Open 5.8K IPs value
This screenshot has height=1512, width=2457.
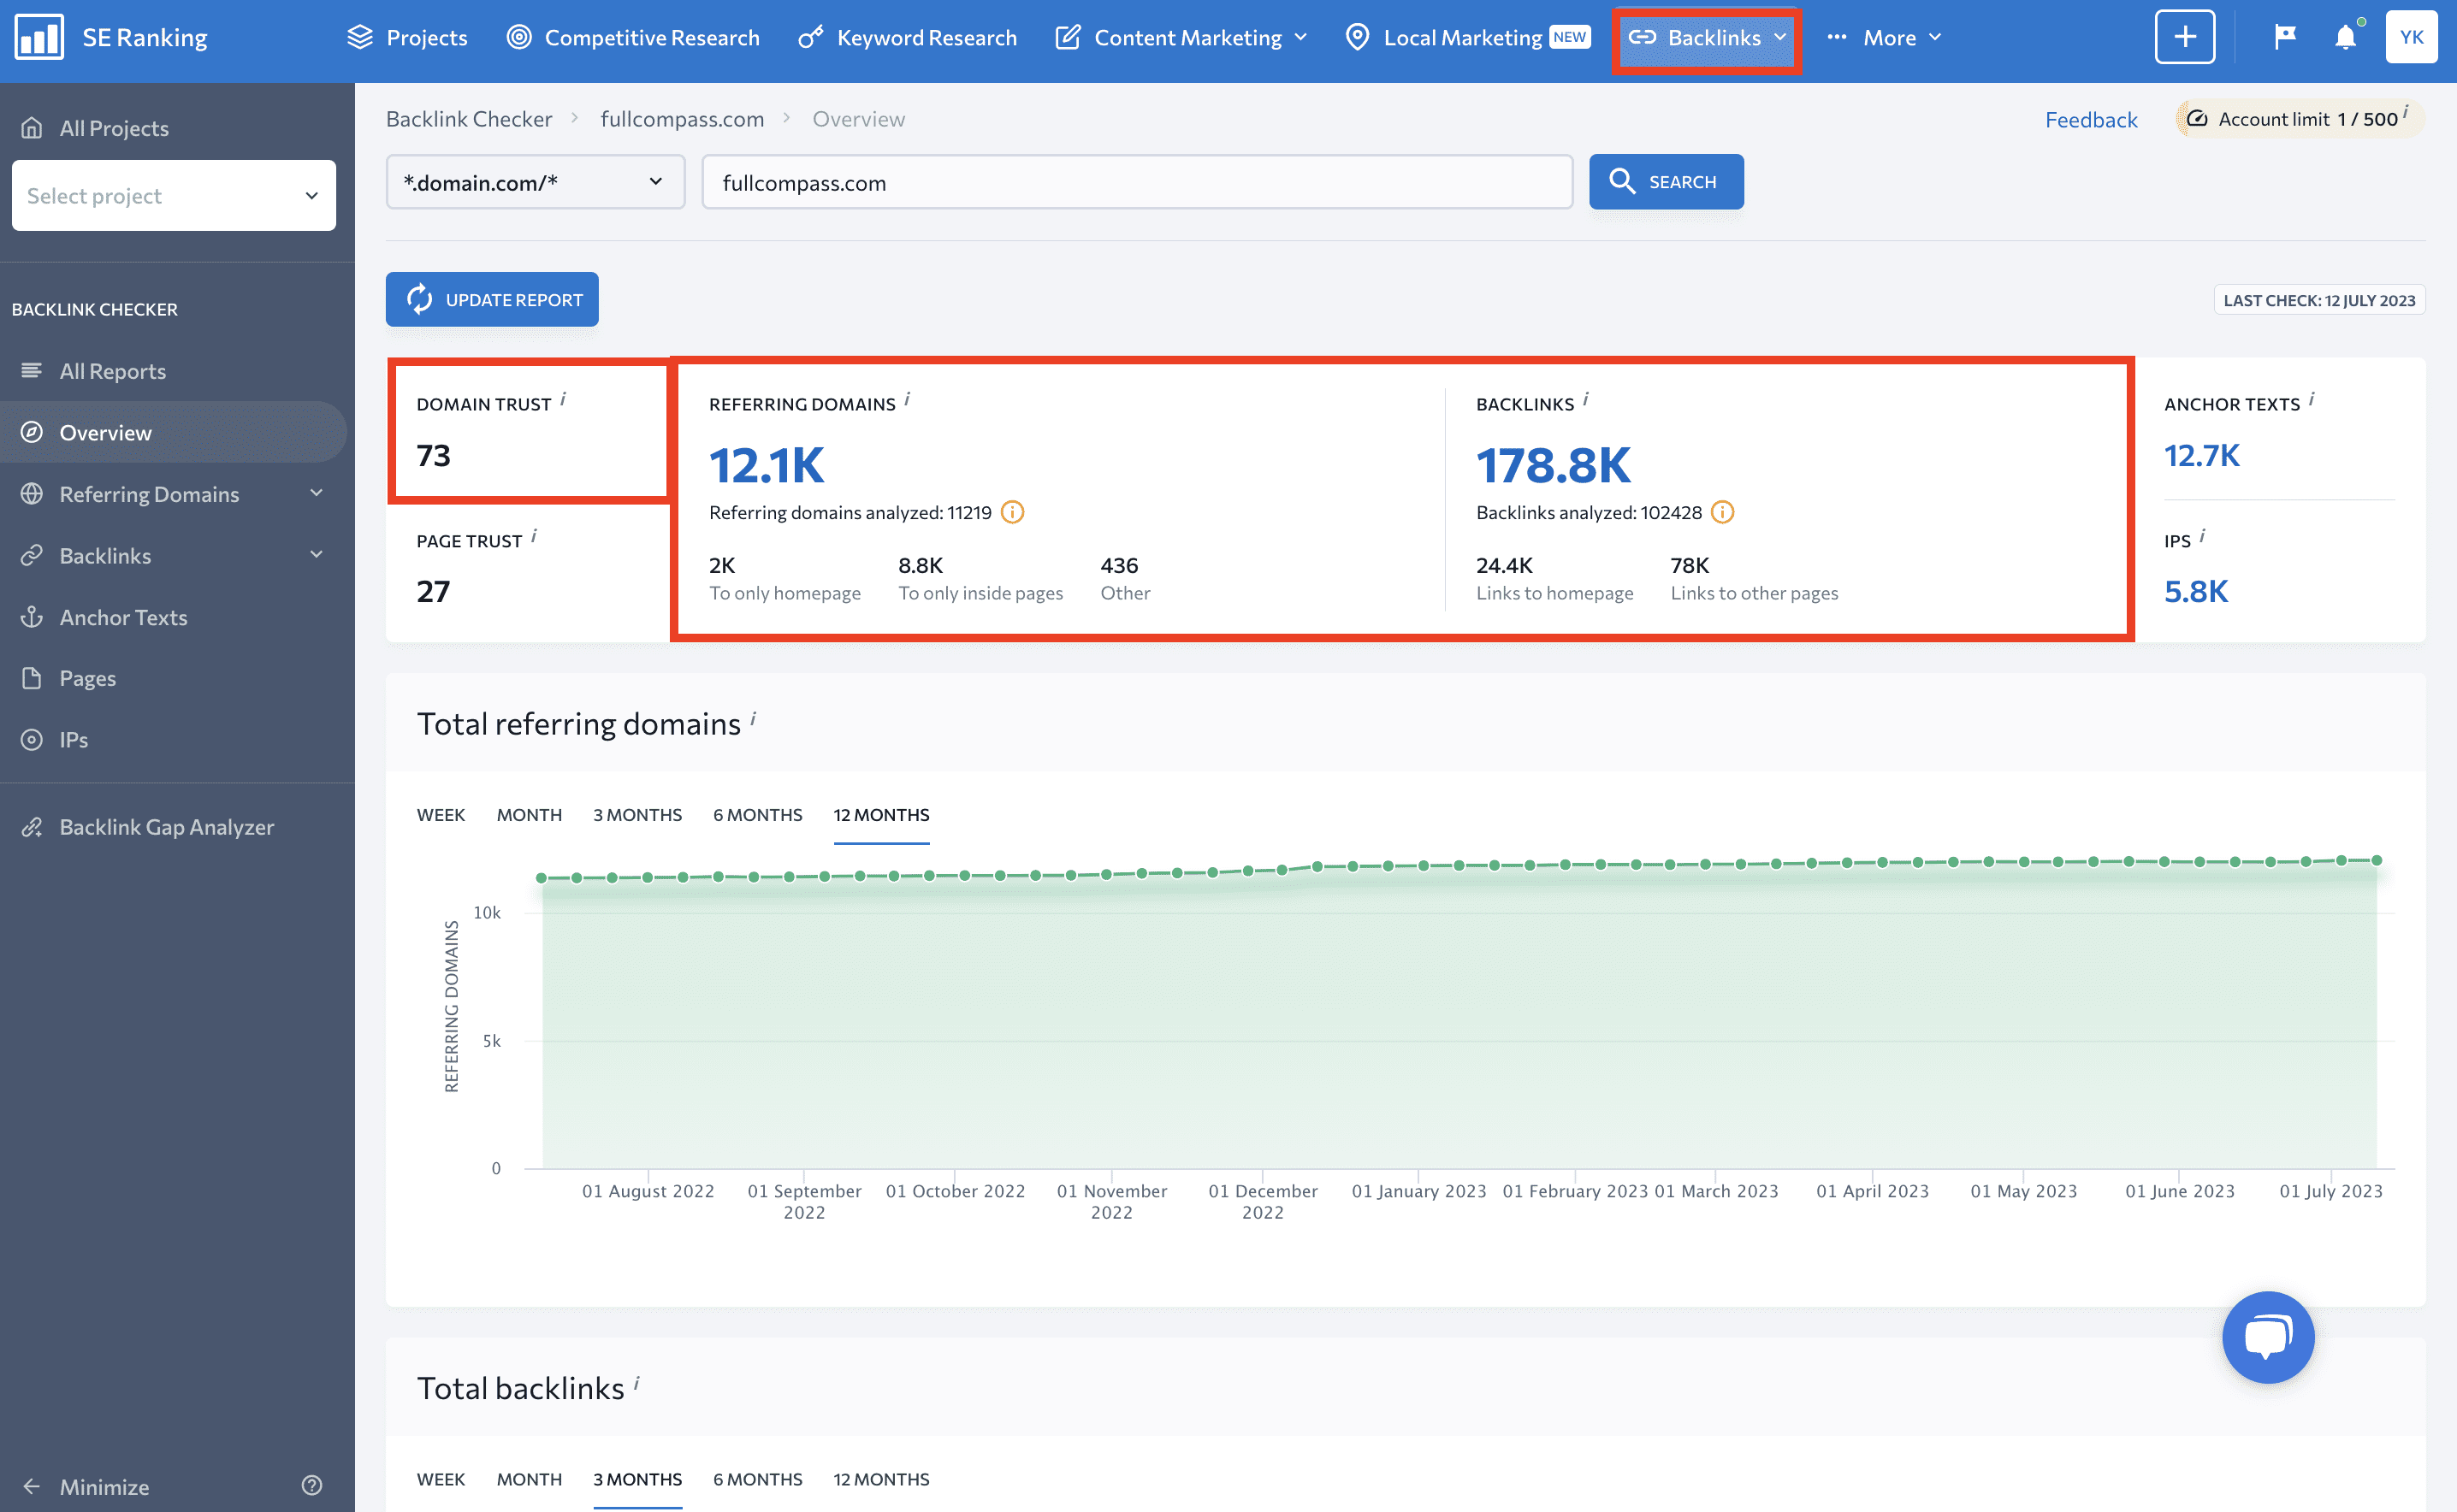pos(2196,591)
